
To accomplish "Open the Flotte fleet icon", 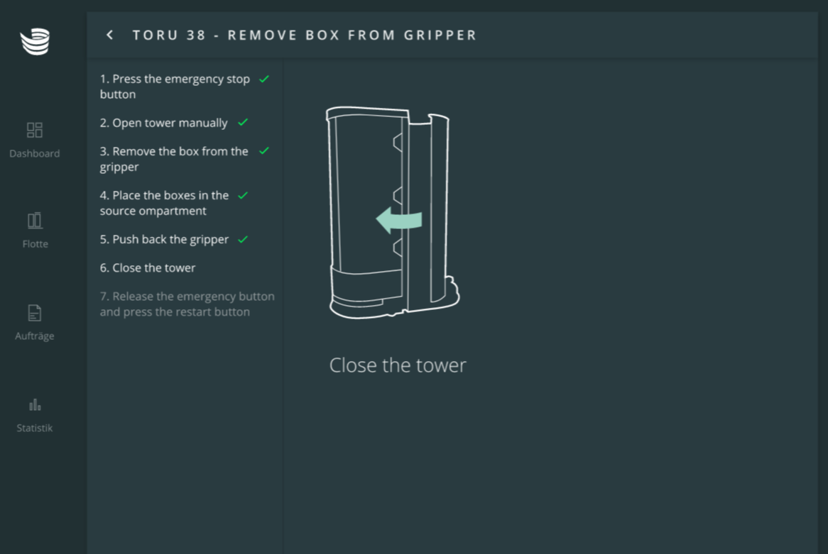I will pyautogui.click(x=35, y=220).
